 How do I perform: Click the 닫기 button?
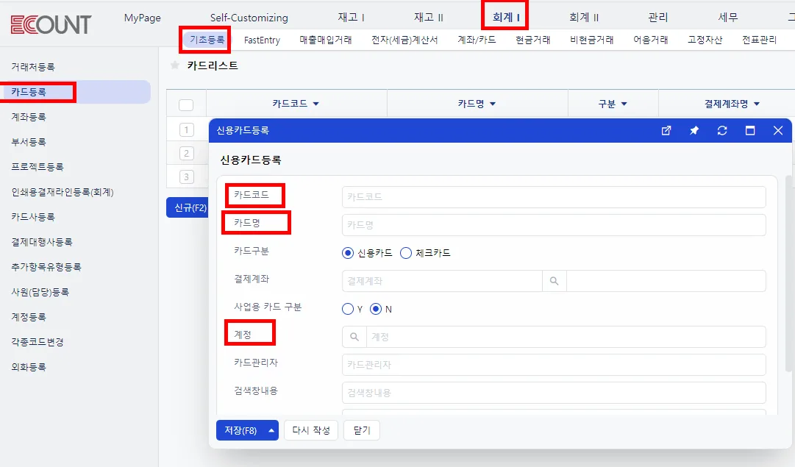point(362,430)
